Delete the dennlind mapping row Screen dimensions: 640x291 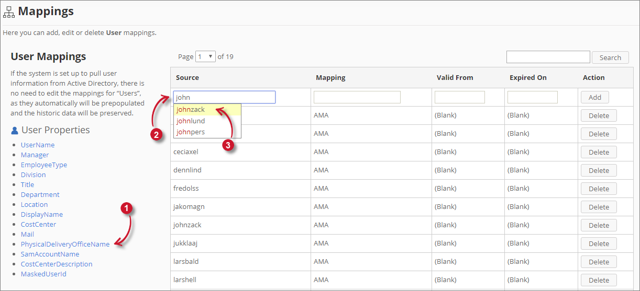point(599,170)
